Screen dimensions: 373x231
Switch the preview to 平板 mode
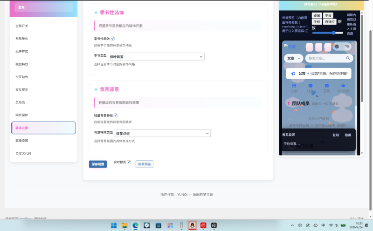pyautogui.click(x=328, y=16)
